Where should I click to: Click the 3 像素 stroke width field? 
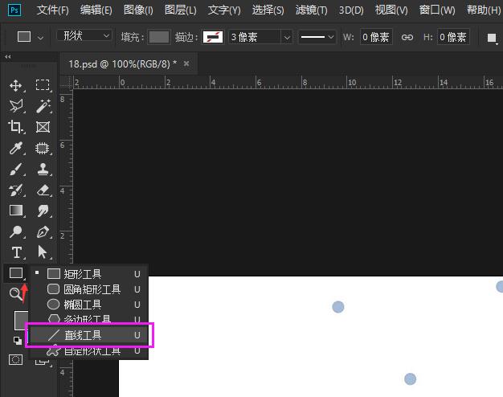[255, 37]
